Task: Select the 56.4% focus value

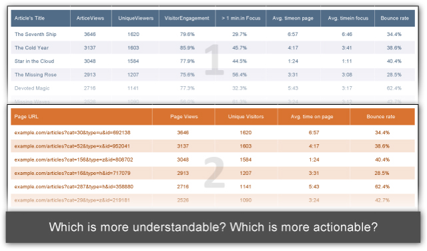Action: (x=240, y=75)
